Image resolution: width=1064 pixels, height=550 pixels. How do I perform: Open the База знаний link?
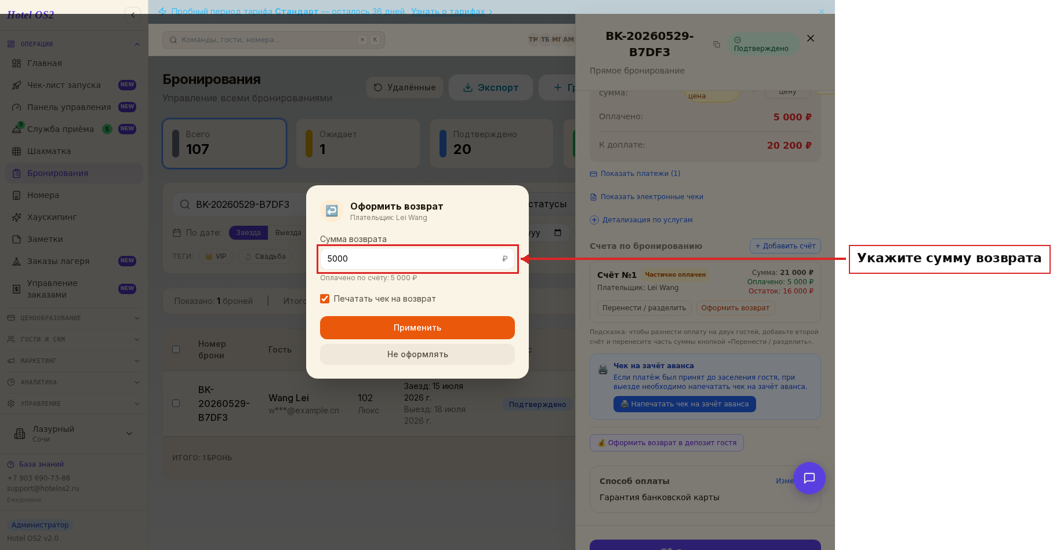point(35,464)
